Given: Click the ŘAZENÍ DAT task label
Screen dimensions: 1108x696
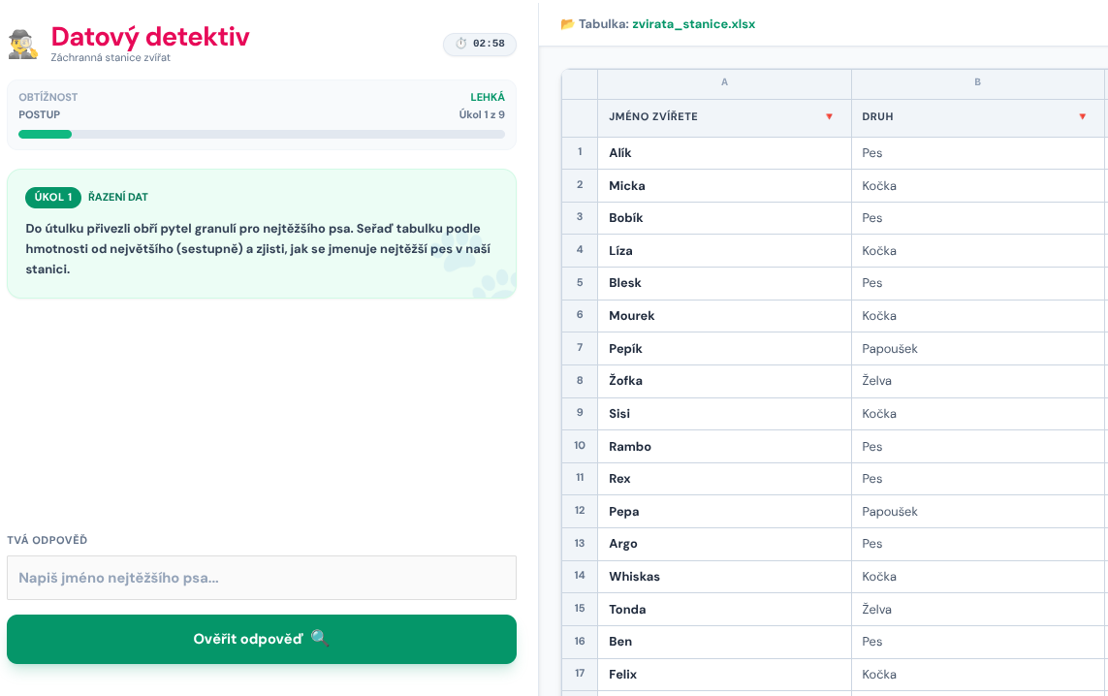Looking at the screenshot, I should tap(118, 197).
